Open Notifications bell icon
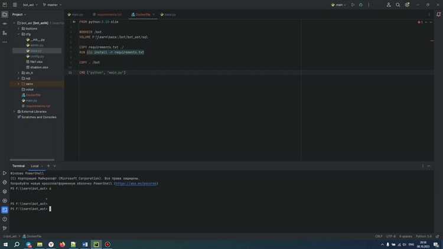The height and width of the screenshot is (249, 443). coord(438,14)
